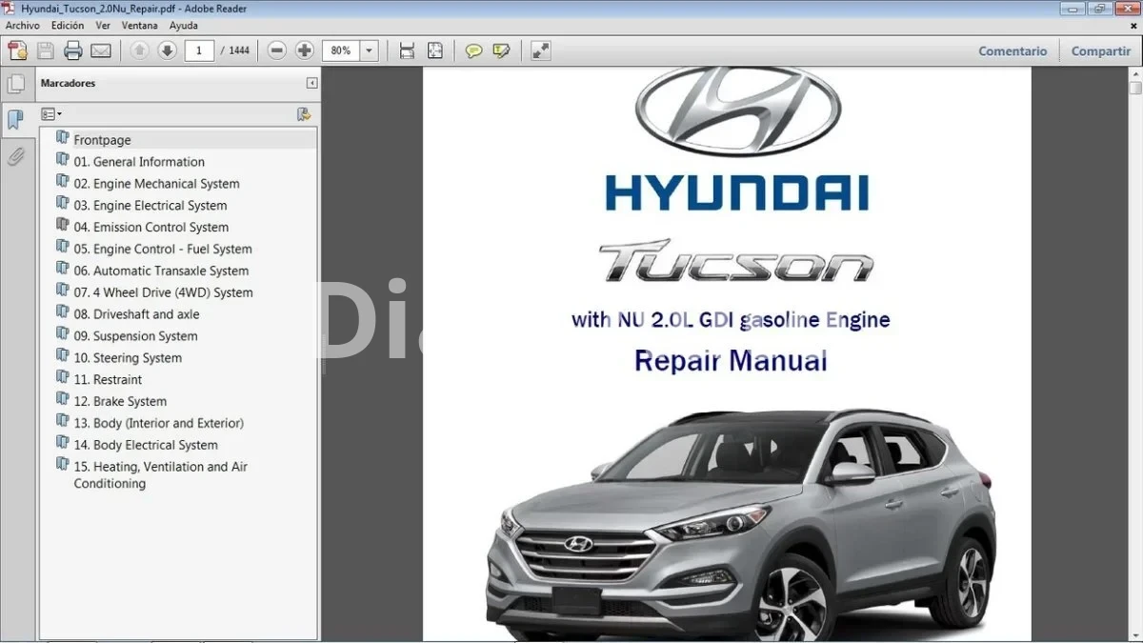
Task: Open the zoom percentage dropdown arrow
Action: (x=370, y=50)
